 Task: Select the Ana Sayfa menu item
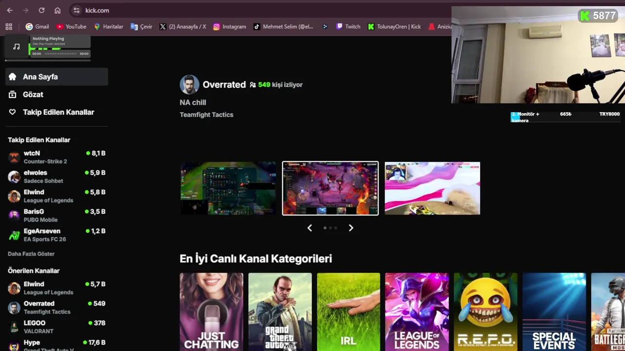point(57,77)
